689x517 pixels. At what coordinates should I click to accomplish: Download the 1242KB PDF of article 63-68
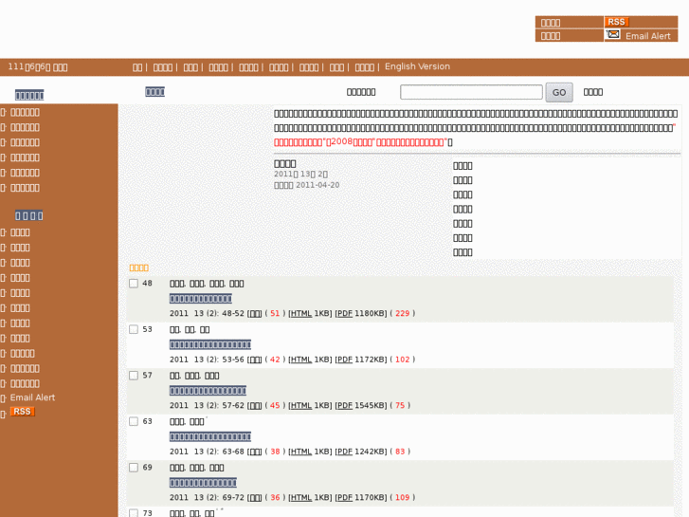[x=344, y=452]
